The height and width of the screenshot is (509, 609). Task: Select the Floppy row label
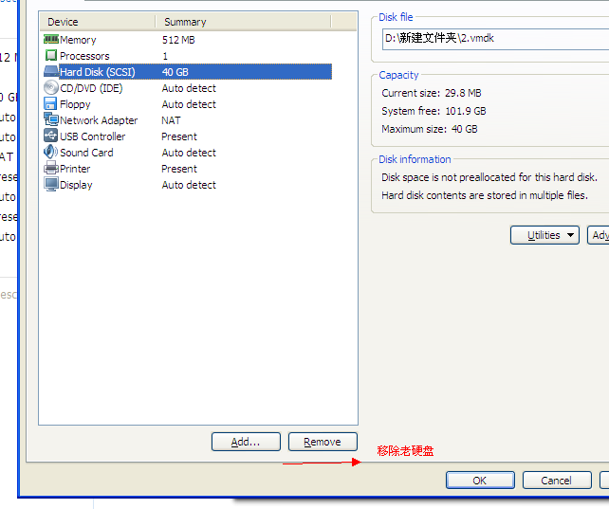(75, 104)
